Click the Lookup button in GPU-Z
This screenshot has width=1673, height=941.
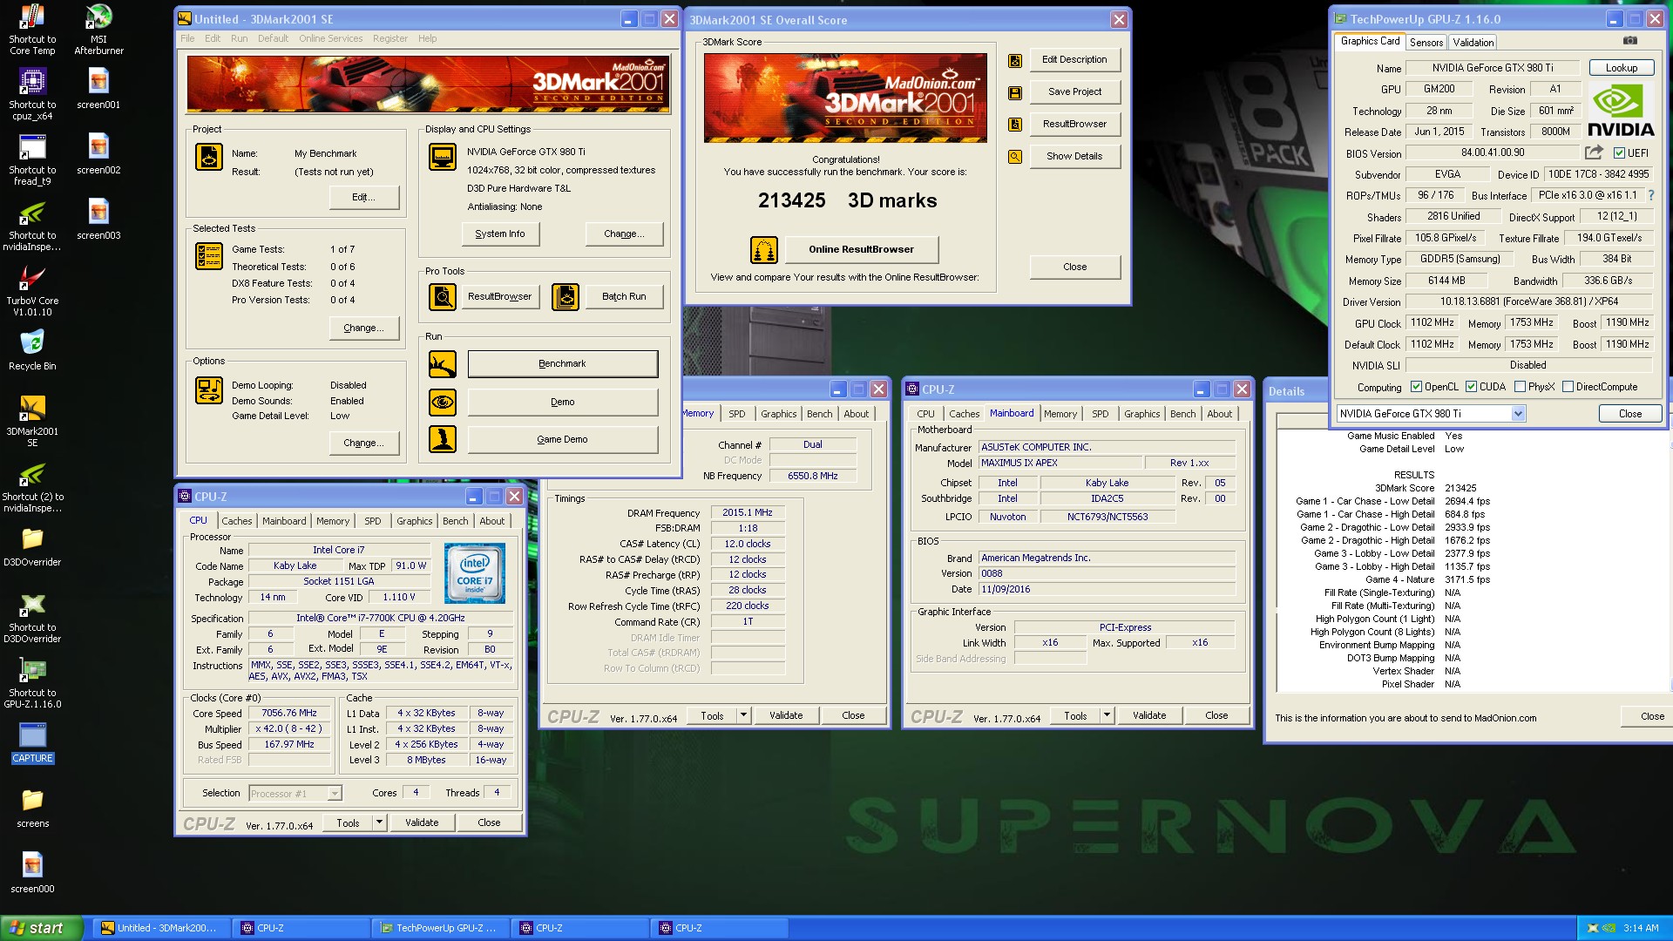[1621, 68]
